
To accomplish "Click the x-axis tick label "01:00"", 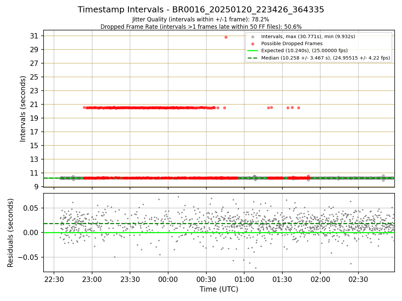I will (244, 279).
